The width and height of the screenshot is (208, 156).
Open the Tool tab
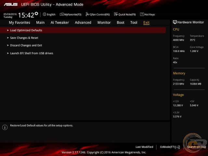(134, 22)
